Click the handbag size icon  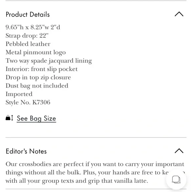coord(8,118)
